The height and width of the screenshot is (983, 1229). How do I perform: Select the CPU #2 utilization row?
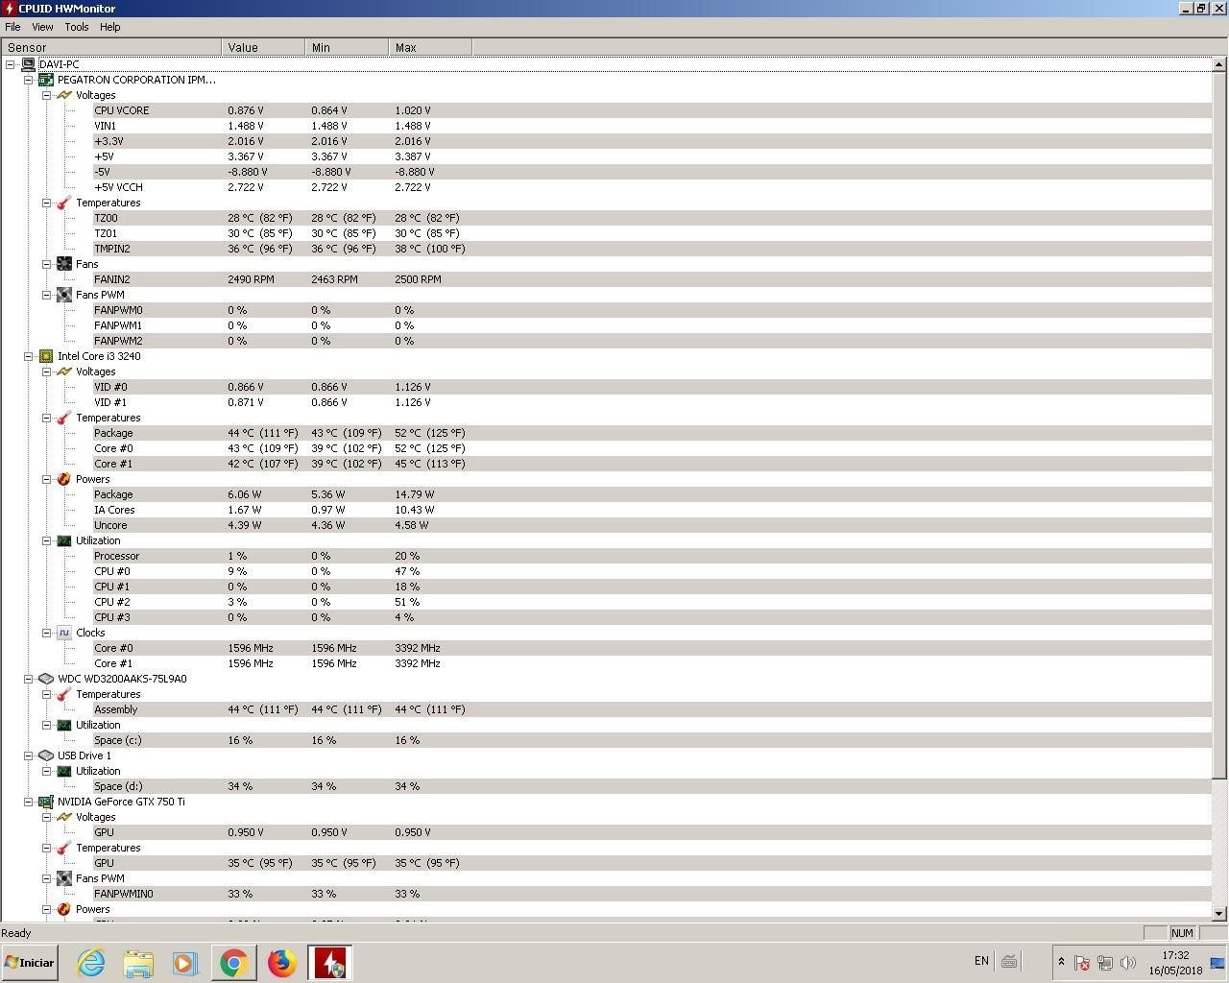click(x=652, y=602)
